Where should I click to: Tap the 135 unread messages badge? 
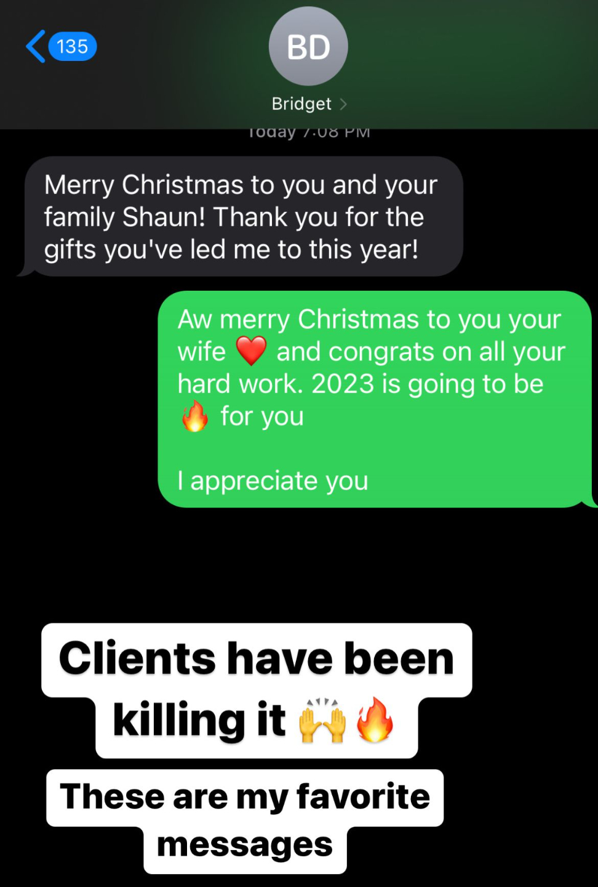click(x=73, y=46)
